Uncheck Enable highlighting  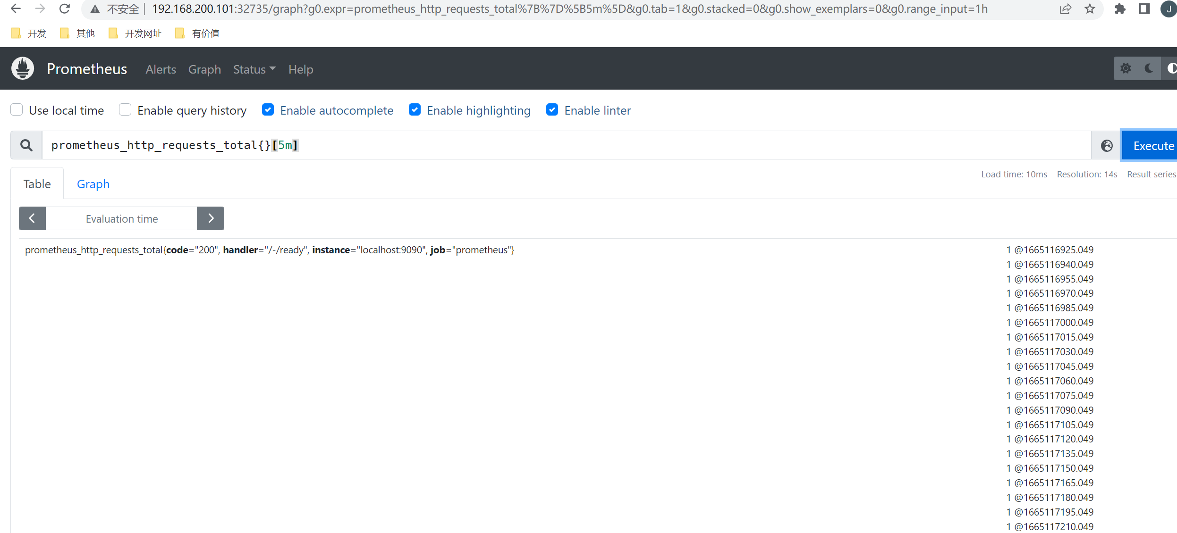pos(415,110)
